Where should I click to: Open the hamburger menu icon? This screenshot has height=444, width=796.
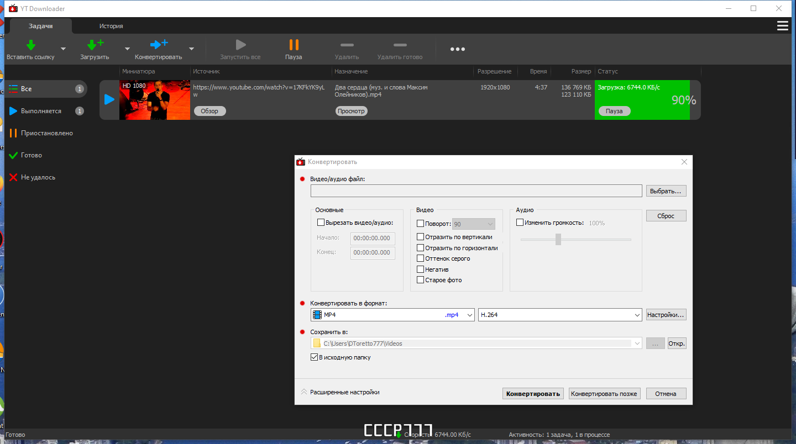pos(782,26)
